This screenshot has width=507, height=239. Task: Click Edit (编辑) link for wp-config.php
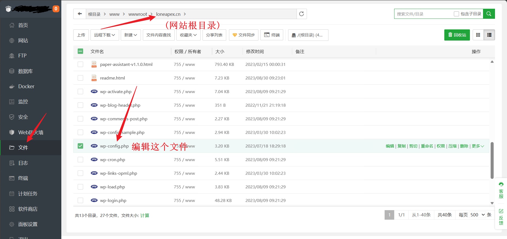(x=390, y=146)
